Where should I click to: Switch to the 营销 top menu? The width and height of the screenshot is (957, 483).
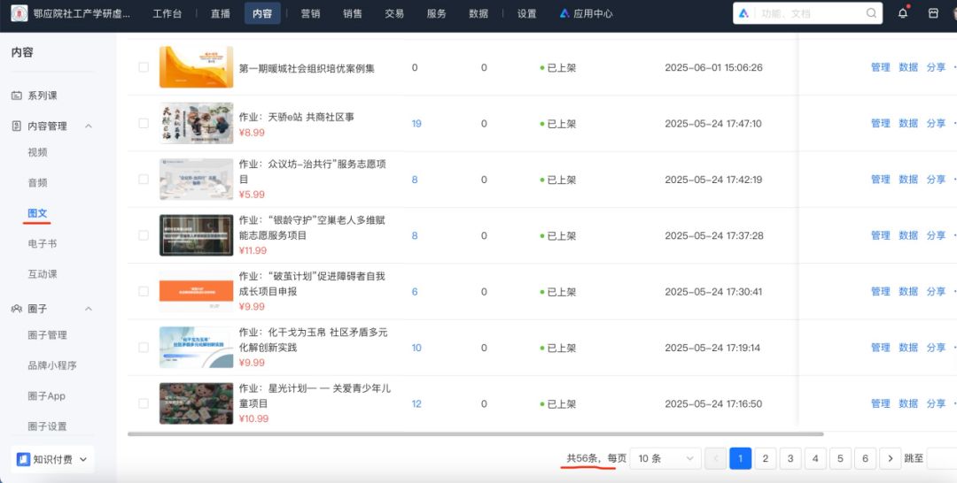pos(310,13)
